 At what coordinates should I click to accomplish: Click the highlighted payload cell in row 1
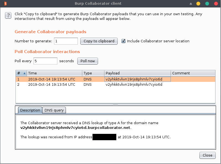point(137,79)
